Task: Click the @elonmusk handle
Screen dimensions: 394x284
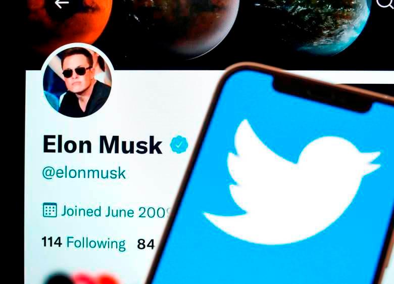Action: click(x=84, y=173)
